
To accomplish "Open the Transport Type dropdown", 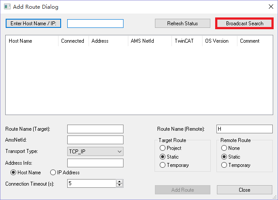I will point(95,151).
